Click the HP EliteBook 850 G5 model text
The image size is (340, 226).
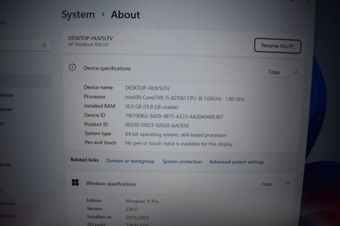point(88,44)
